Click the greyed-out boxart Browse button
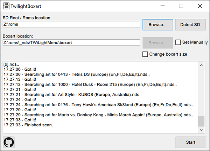This screenshot has width=210, height=151. [x=158, y=43]
